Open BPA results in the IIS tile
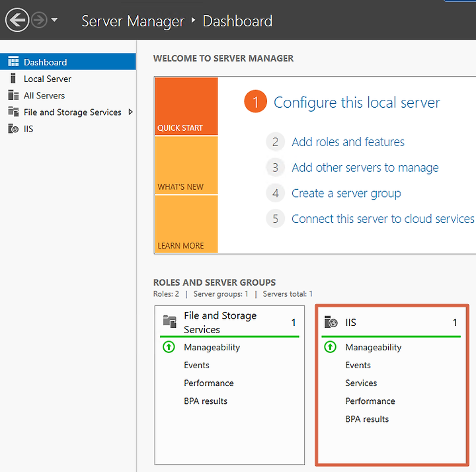Image resolution: width=476 pixels, height=472 pixels. [x=367, y=419]
